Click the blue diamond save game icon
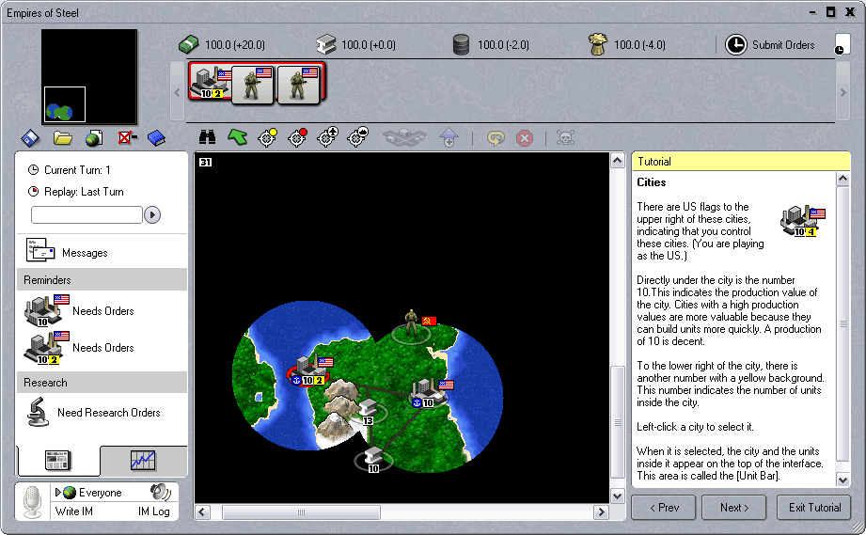This screenshot has width=866, height=535. pyautogui.click(x=31, y=138)
